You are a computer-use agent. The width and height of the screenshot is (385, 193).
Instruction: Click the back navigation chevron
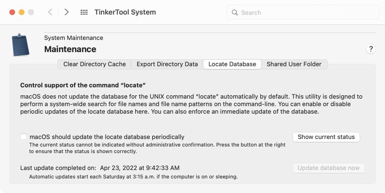coord(50,12)
